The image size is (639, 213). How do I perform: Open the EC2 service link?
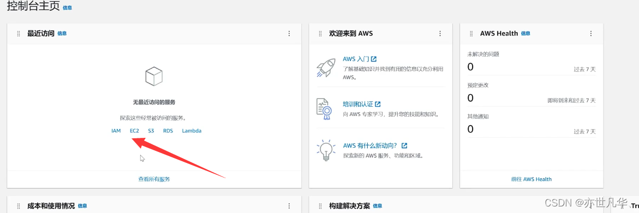coord(134,131)
